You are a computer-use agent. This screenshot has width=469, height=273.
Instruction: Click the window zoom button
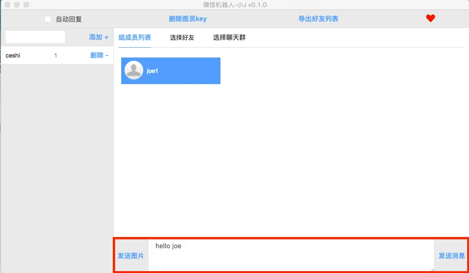(x=26, y=5)
